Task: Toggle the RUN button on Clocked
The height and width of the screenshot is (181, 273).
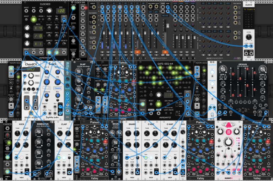Action: (34, 19)
